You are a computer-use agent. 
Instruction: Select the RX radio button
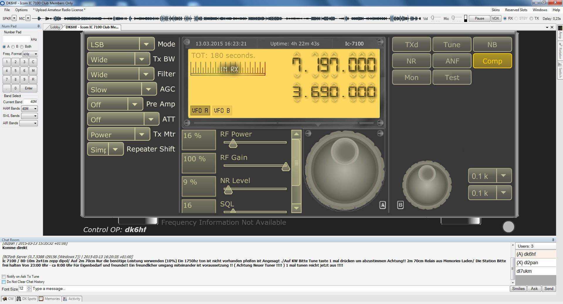505,18
